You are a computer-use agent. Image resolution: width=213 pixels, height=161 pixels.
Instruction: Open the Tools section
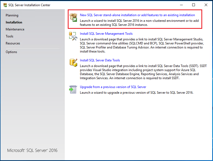pyautogui.click(x=9, y=36)
